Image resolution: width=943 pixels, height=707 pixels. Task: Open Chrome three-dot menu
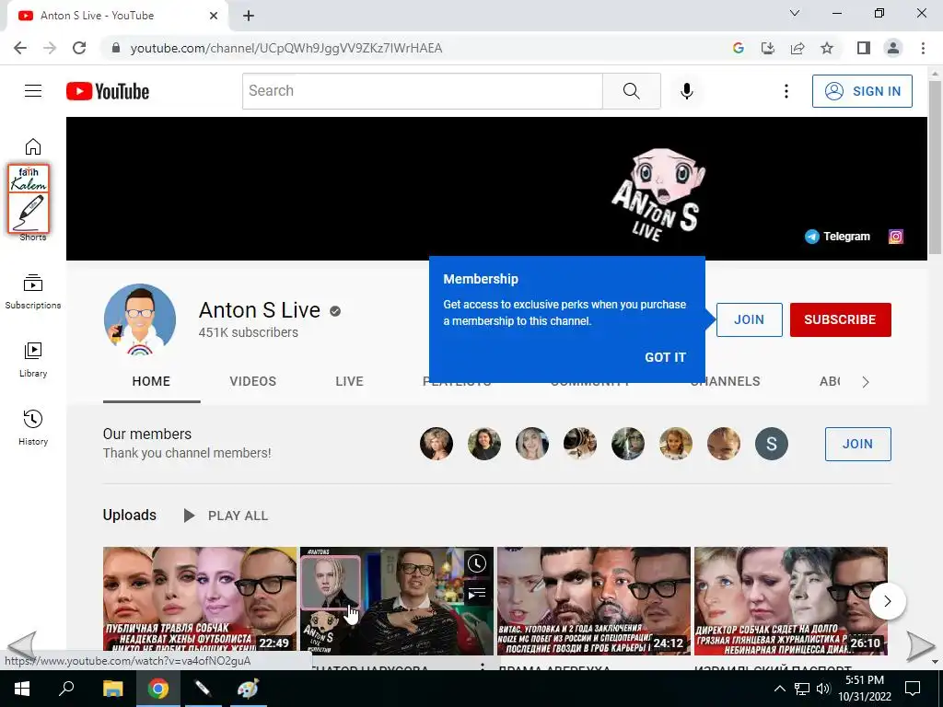coord(923,48)
